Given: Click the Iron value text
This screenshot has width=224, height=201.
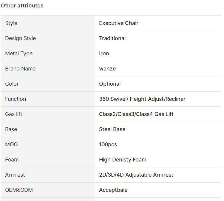Looking at the screenshot, I should coord(104,54).
